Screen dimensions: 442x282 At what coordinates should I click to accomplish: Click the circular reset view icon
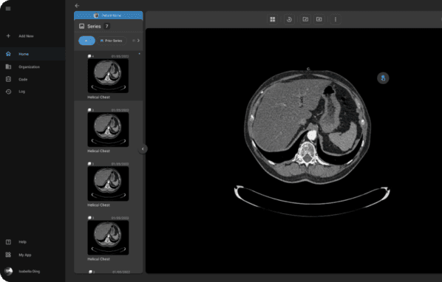[289, 19]
